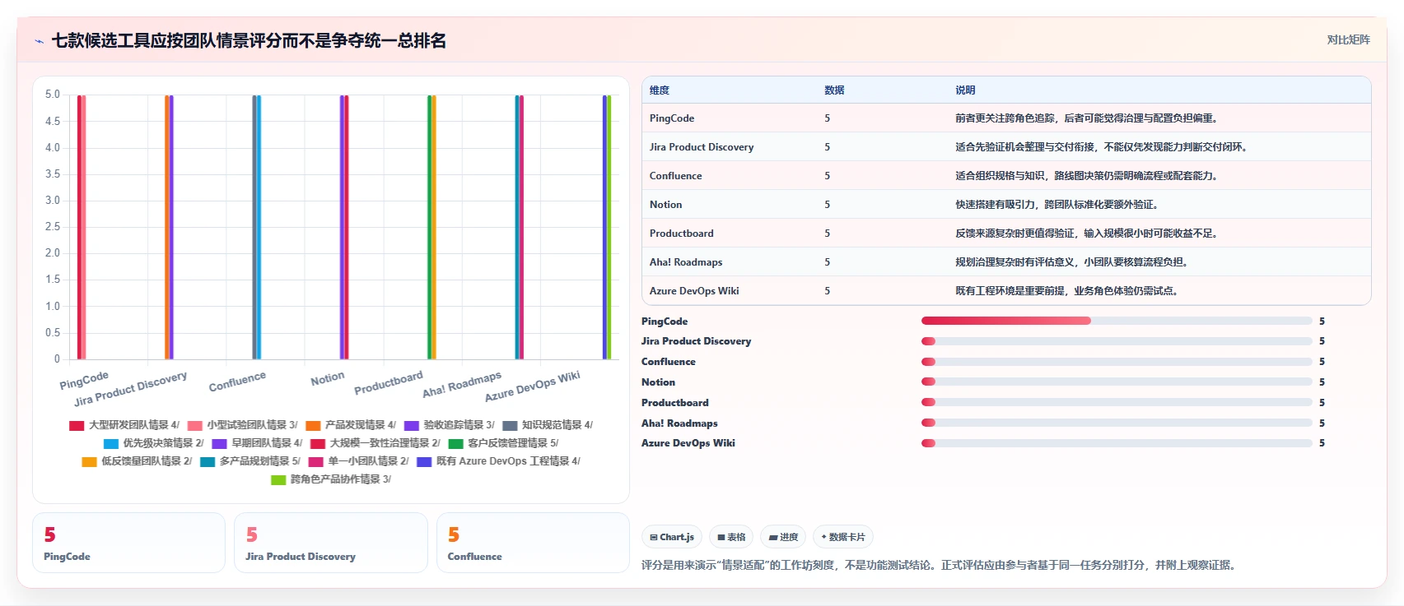
Task: Click the Confluence progress bar
Action: [x=1117, y=362]
